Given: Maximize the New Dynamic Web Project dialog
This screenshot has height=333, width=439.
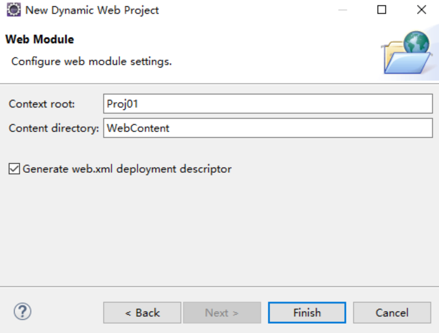Looking at the screenshot, I should tap(382, 10).
